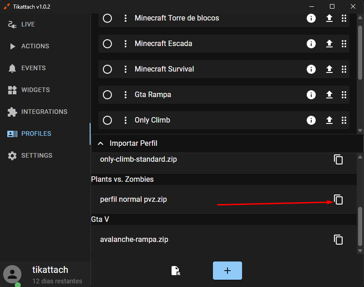Screen dimensions: 364x287
Task: Select the PROFILES sidebar item
Action: pyautogui.click(x=45, y=133)
